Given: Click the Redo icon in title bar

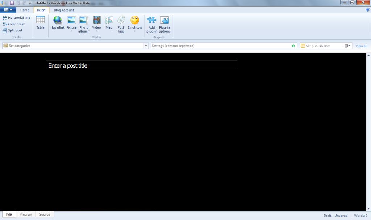Looking at the screenshot, I should pos(24,3).
